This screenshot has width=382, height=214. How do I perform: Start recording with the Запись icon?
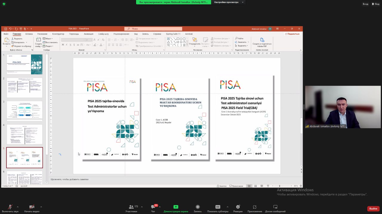tap(198, 207)
